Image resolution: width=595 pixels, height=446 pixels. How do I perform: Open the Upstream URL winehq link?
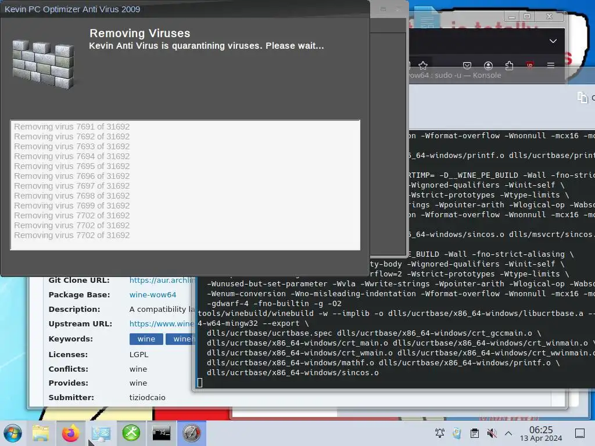[x=162, y=324]
